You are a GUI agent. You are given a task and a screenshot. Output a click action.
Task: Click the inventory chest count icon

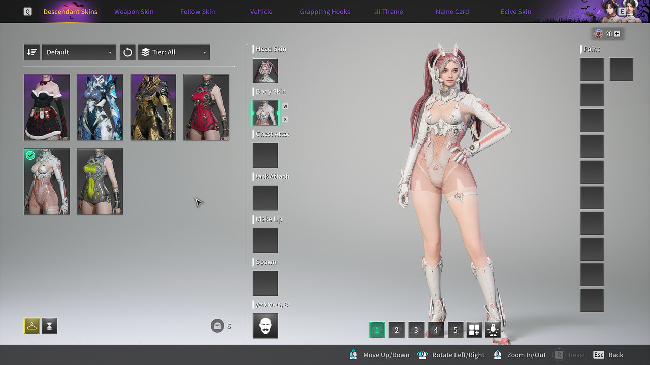pos(217,325)
